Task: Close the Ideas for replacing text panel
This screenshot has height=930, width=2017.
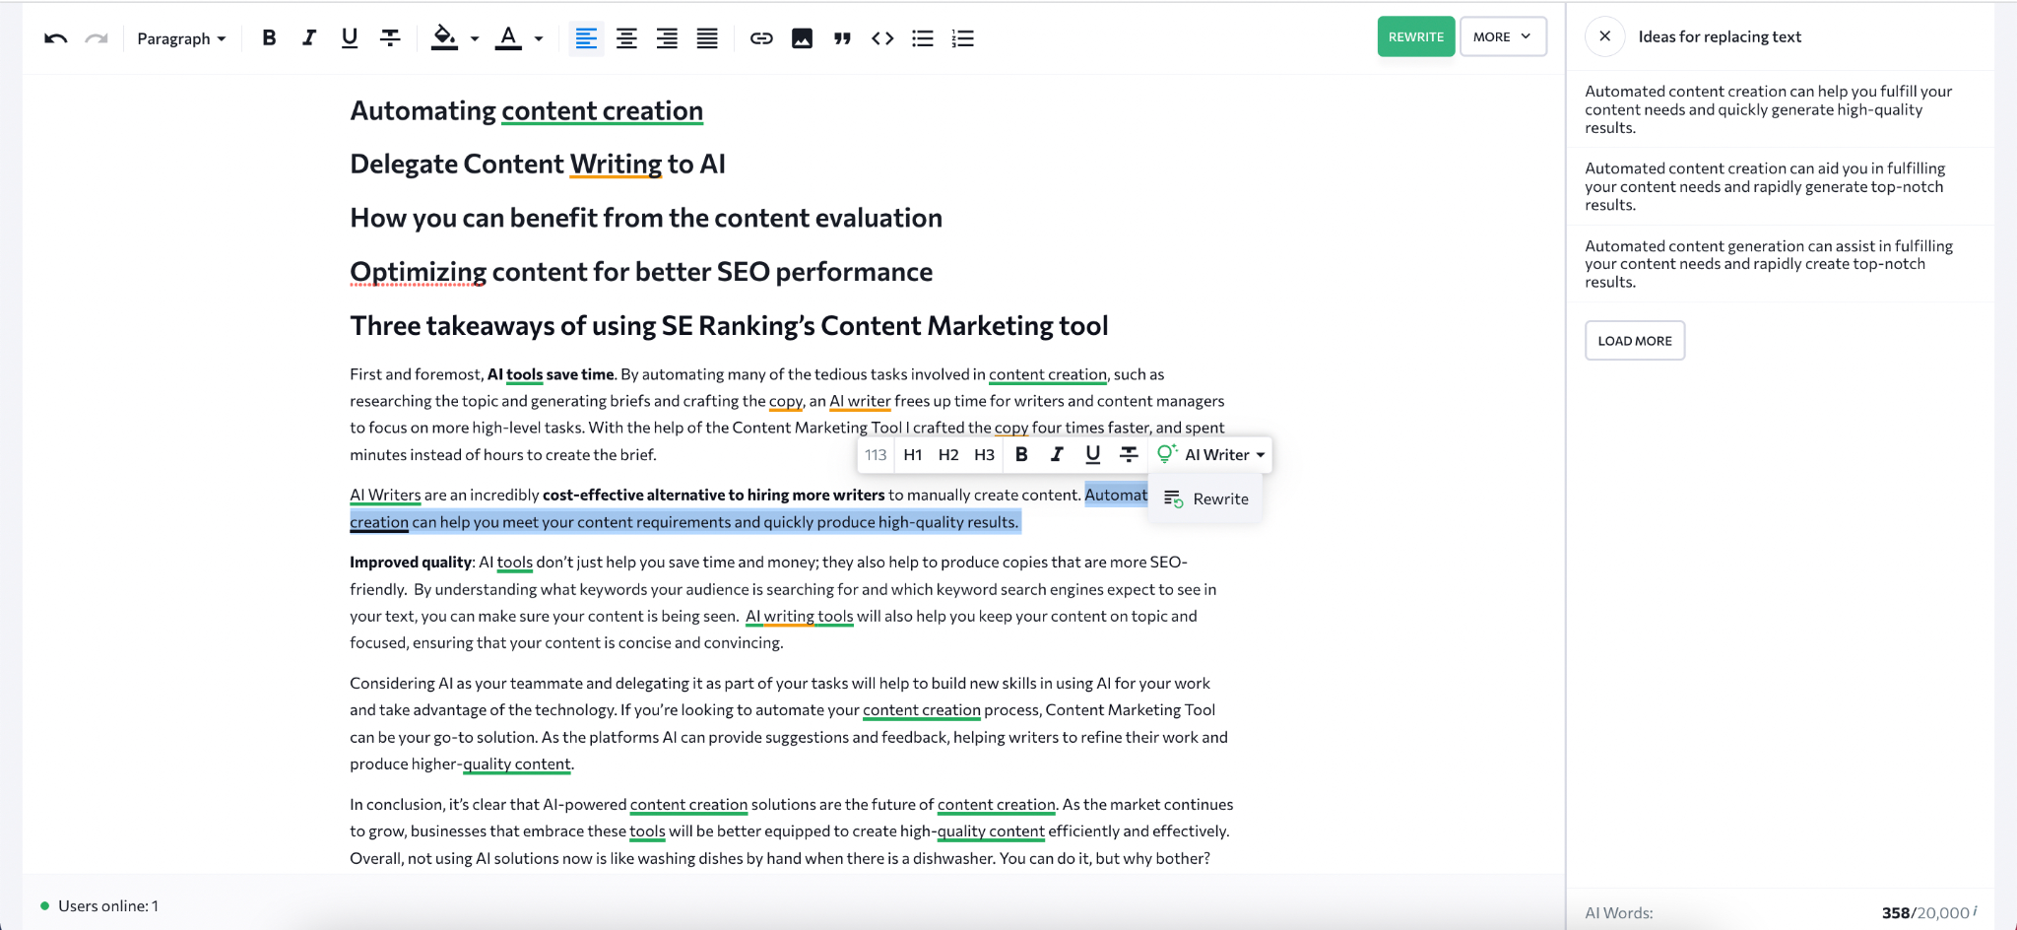Action: tap(1604, 36)
